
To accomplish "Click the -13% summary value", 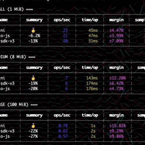I will 33,41.
